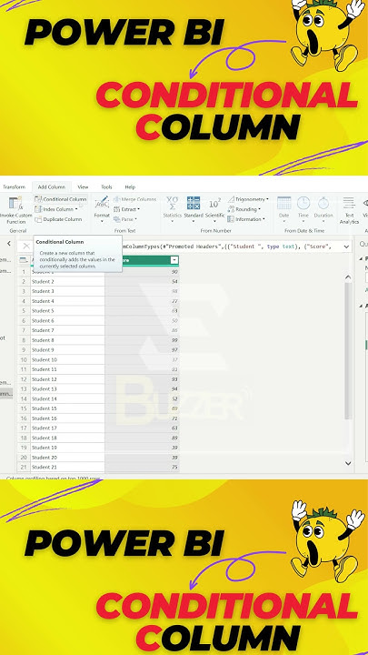This screenshot has height=655, width=368.
Task: Select the Student 12 cell
Action: [67, 379]
